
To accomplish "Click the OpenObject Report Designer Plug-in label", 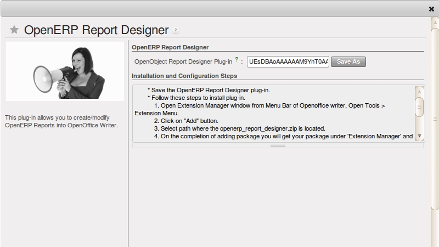I will [183, 62].
